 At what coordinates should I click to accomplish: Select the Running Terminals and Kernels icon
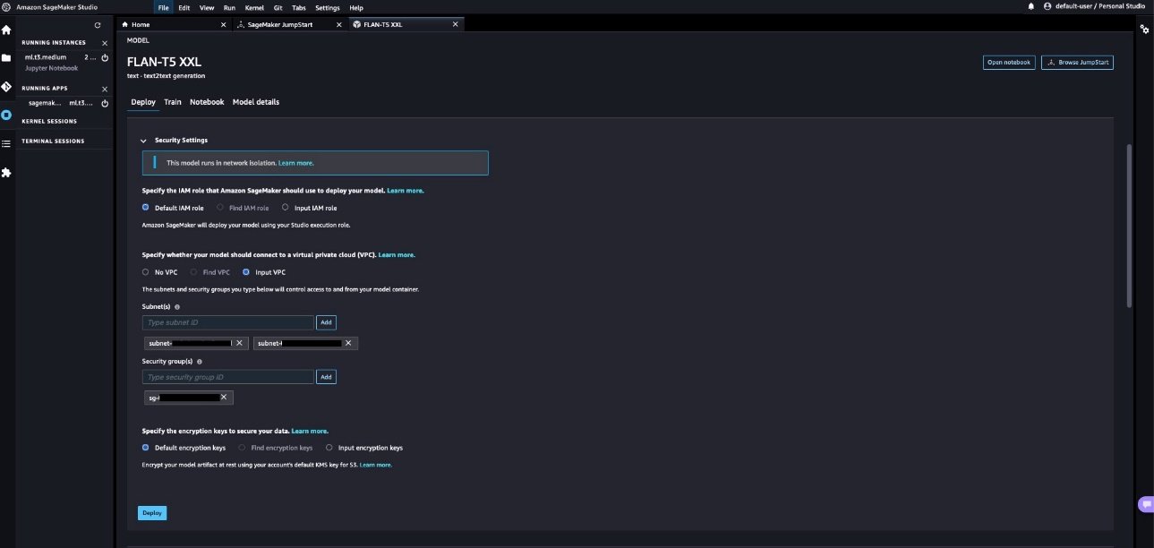click(6, 115)
